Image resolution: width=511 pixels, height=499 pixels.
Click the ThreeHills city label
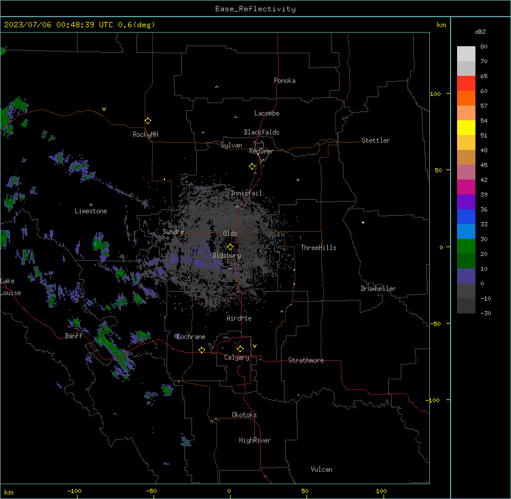click(318, 248)
